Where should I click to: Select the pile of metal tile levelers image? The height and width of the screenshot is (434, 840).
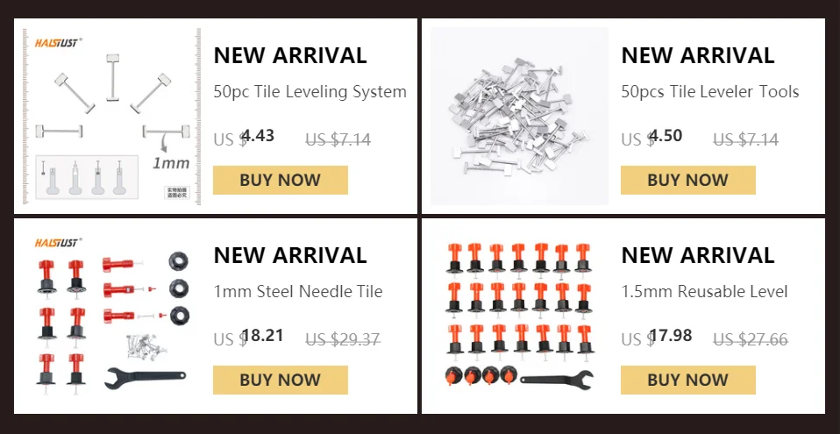(519, 117)
